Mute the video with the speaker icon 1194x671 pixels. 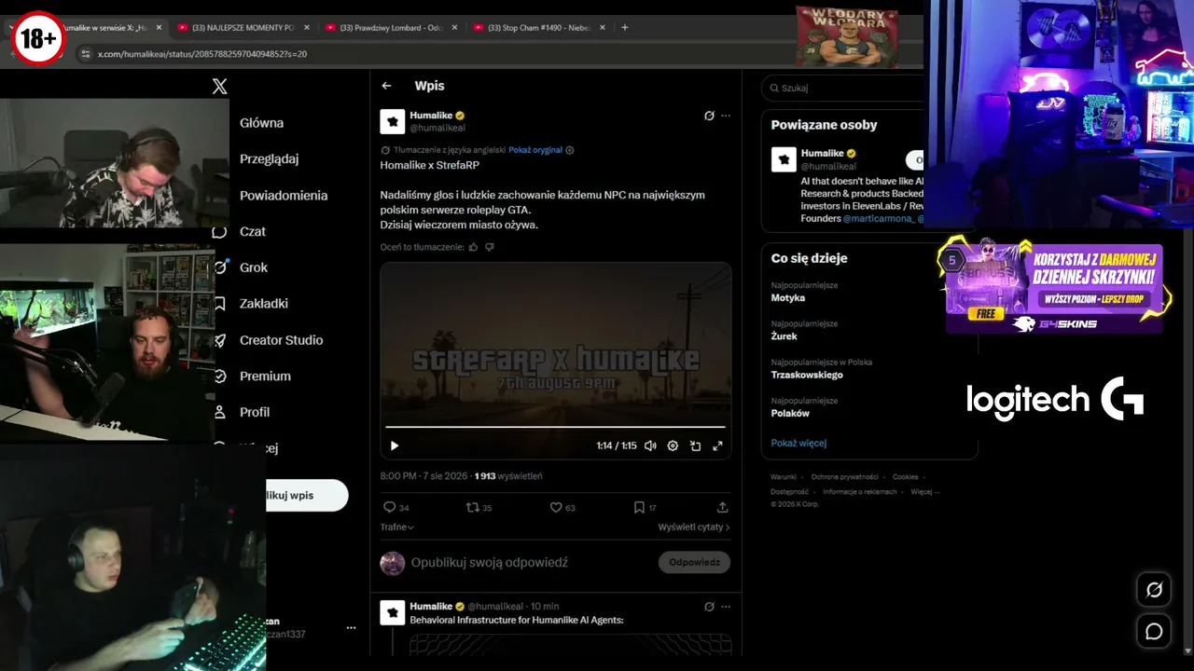point(650,445)
